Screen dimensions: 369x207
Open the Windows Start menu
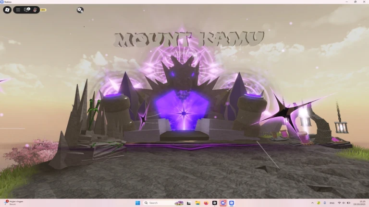coord(138,203)
